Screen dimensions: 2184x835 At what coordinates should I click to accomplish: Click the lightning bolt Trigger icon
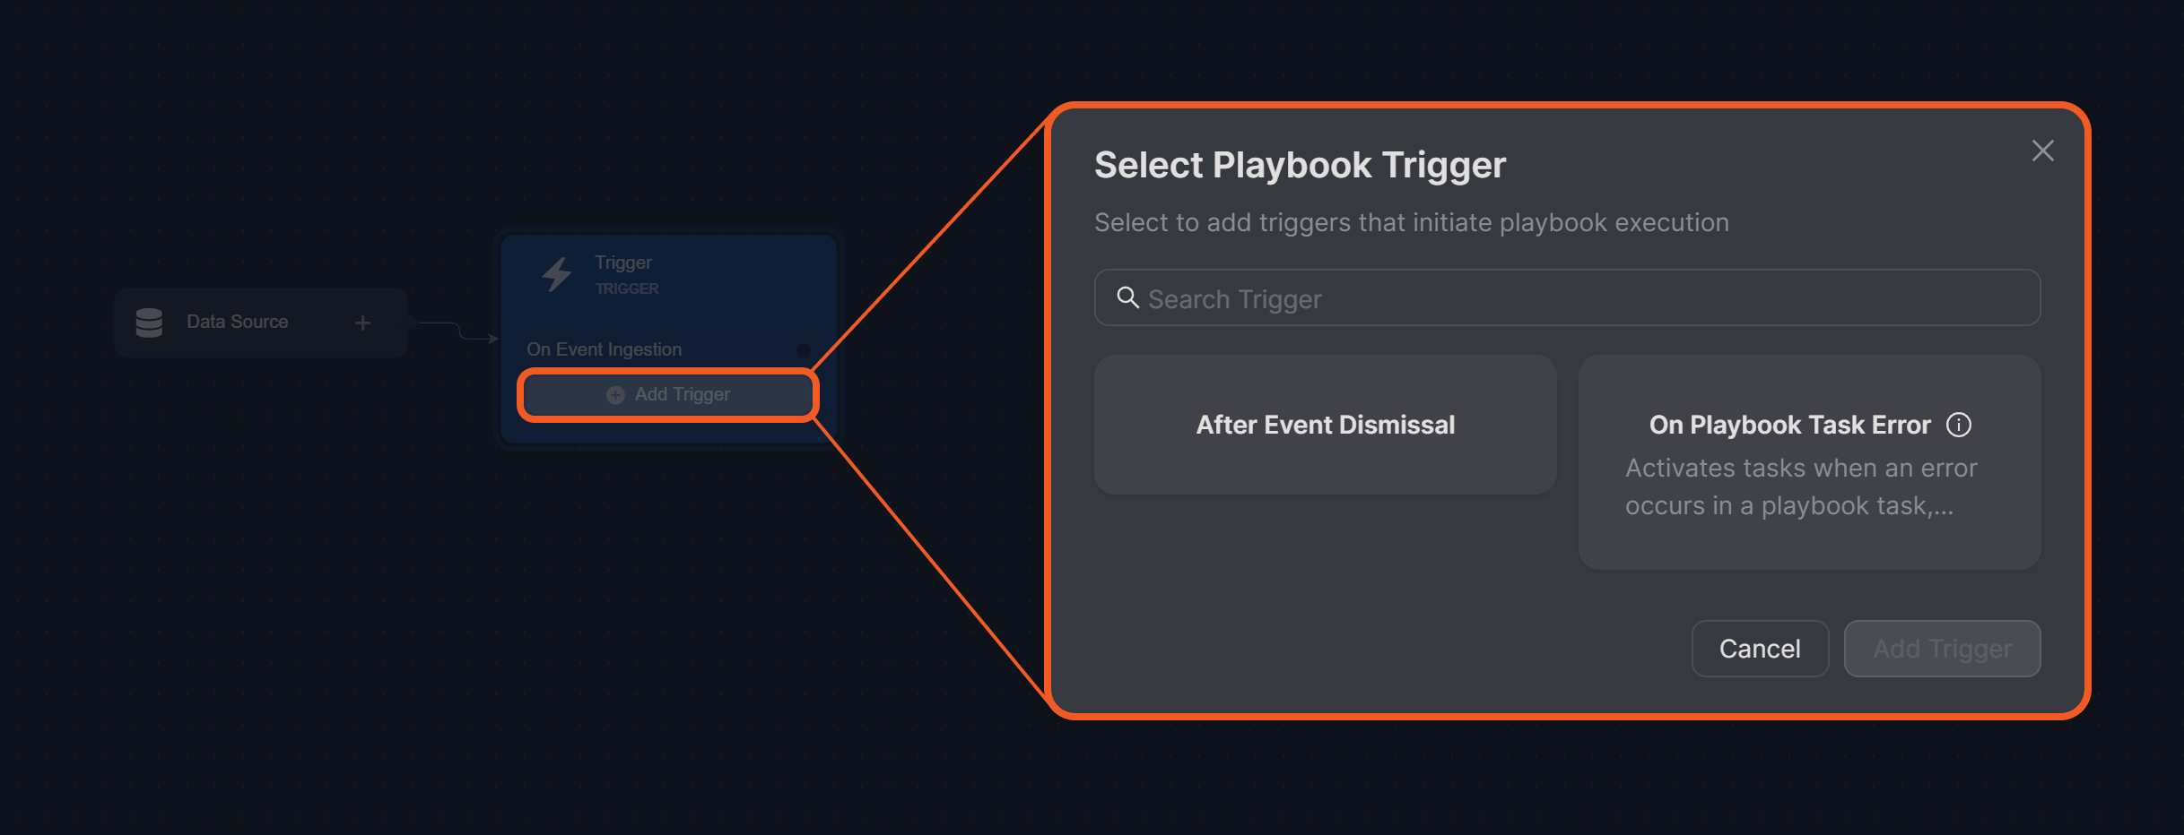pos(557,274)
